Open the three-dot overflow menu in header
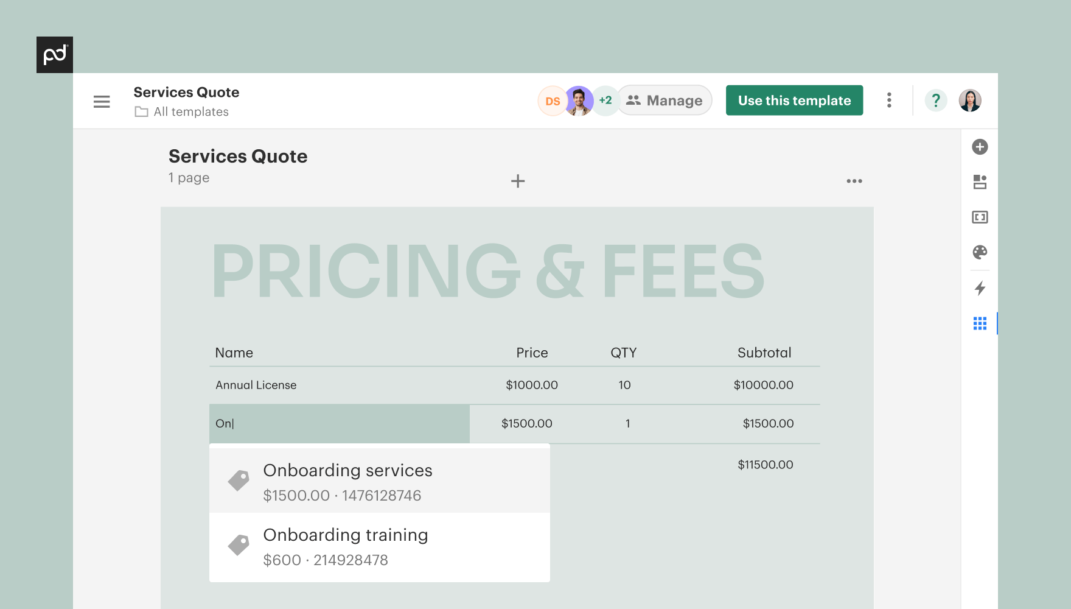This screenshot has height=609, width=1071. pyautogui.click(x=889, y=100)
